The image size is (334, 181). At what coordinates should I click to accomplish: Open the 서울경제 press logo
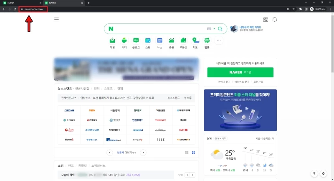tap(115, 110)
